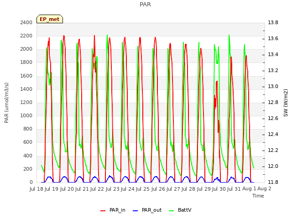This screenshot has width=292, height=219.
Task: Click the 13.6 right axis tick
Action: [273, 38]
